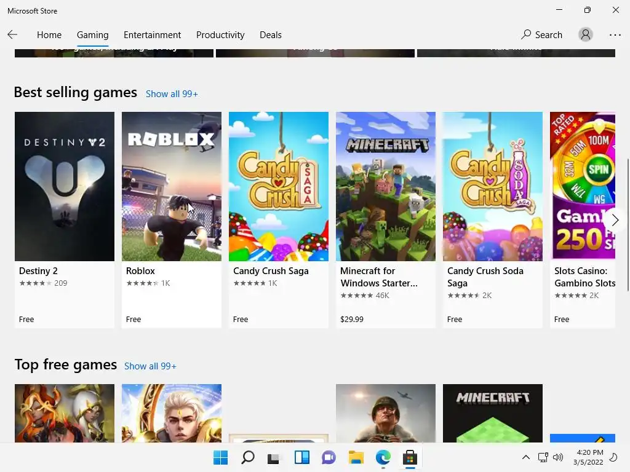Open the volume speaker icon in the tray
Screen dimensions: 630x472
557,457
